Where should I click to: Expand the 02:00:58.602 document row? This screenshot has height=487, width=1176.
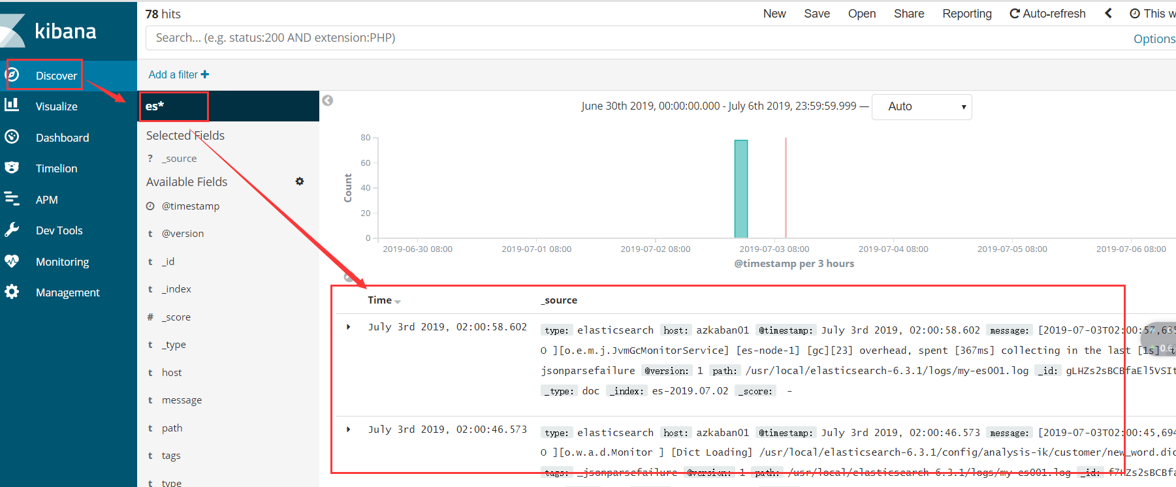pyautogui.click(x=349, y=327)
